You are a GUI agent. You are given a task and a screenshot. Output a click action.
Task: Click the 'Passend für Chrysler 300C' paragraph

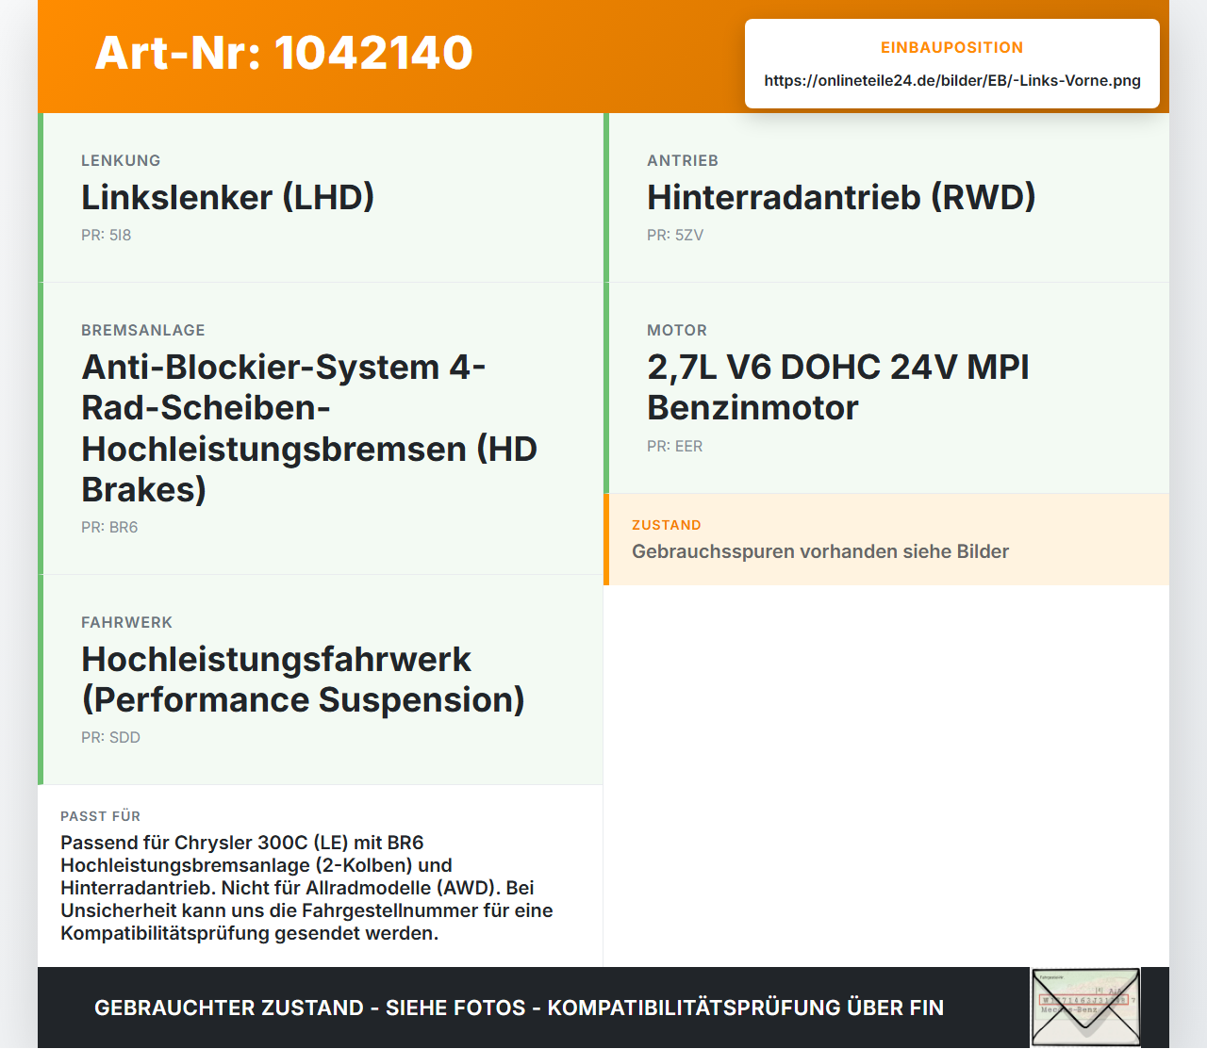pyautogui.click(x=306, y=888)
